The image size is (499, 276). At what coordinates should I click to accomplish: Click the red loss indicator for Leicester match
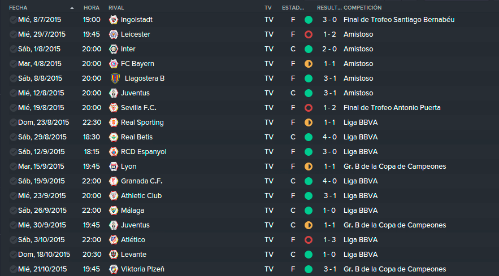click(309, 34)
